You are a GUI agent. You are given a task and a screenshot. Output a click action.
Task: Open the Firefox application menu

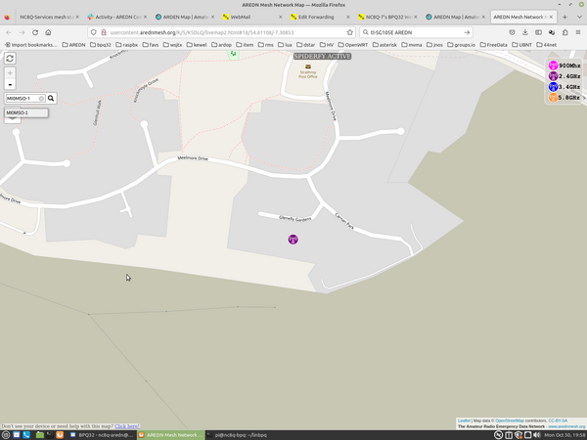click(578, 32)
